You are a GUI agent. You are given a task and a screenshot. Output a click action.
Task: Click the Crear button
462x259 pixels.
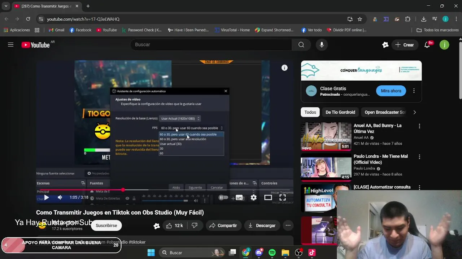pyautogui.click(x=405, y=45)
